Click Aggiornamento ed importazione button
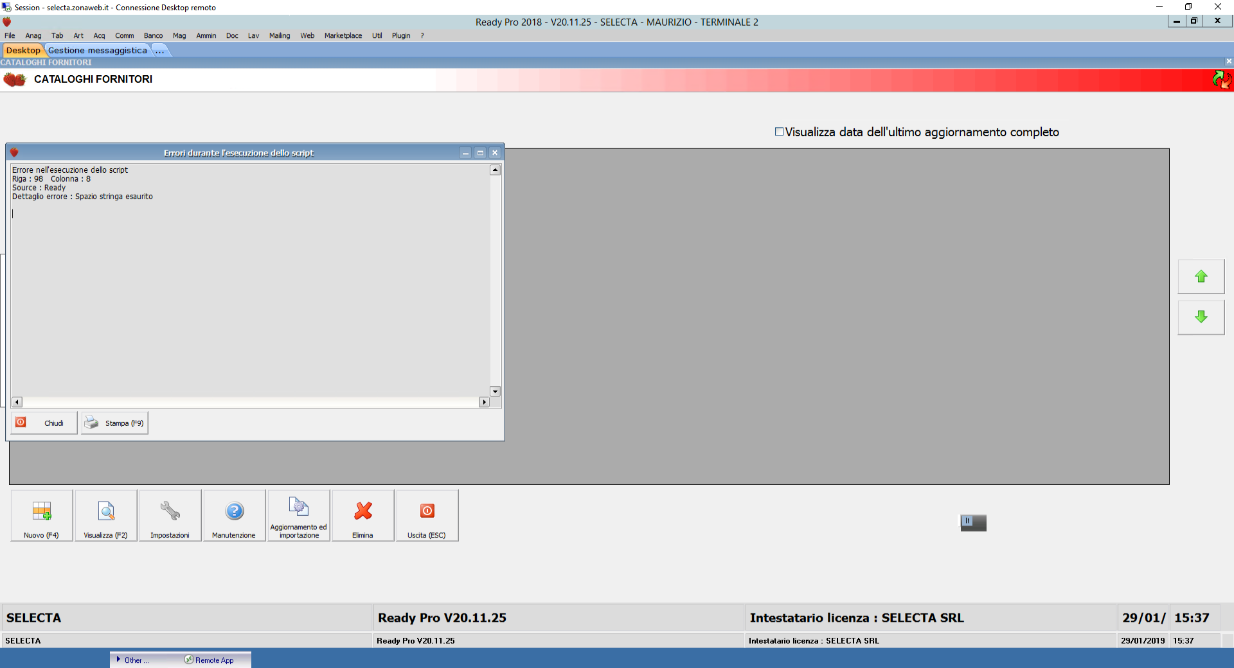The width and height of the screenshot is (1234, 668). click(x=299, y=516)
